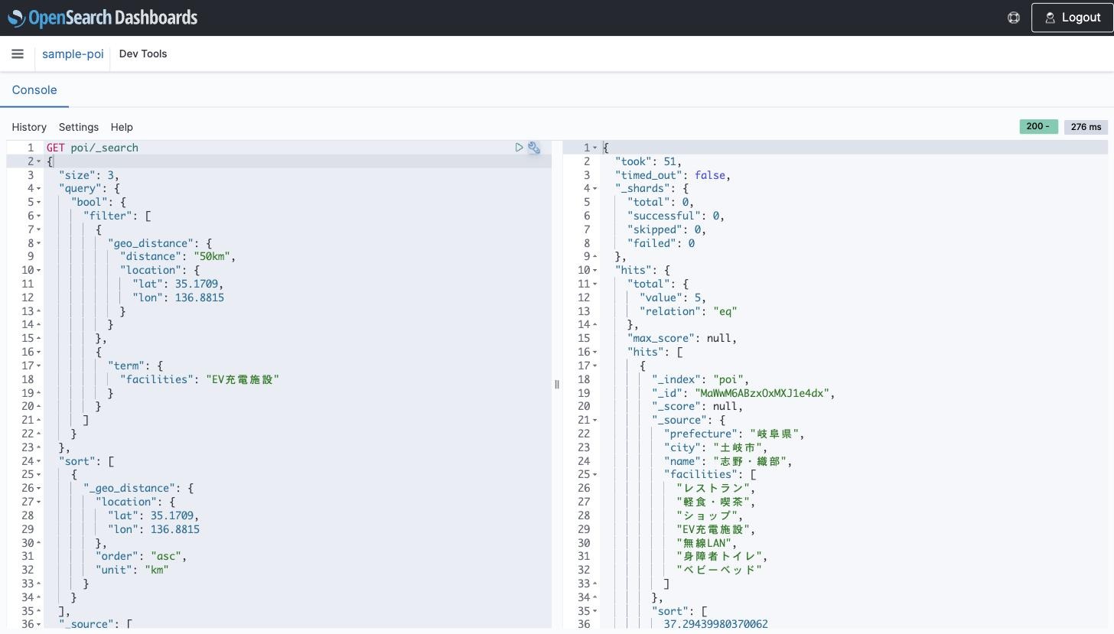Collapse the request "location" fold line 10
Image resolution: width=1114 pixels, height=634 pixels.
point(39,270)
